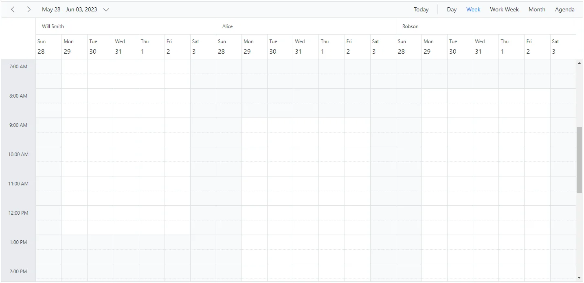Click the 12:00 PM time label
Viewport: 584px width, 283px height.
click(x=18, y=213)
